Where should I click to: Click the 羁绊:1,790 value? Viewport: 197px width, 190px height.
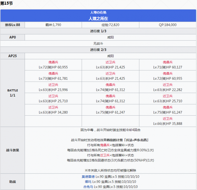pyautogui.click(x=53, y=25)
